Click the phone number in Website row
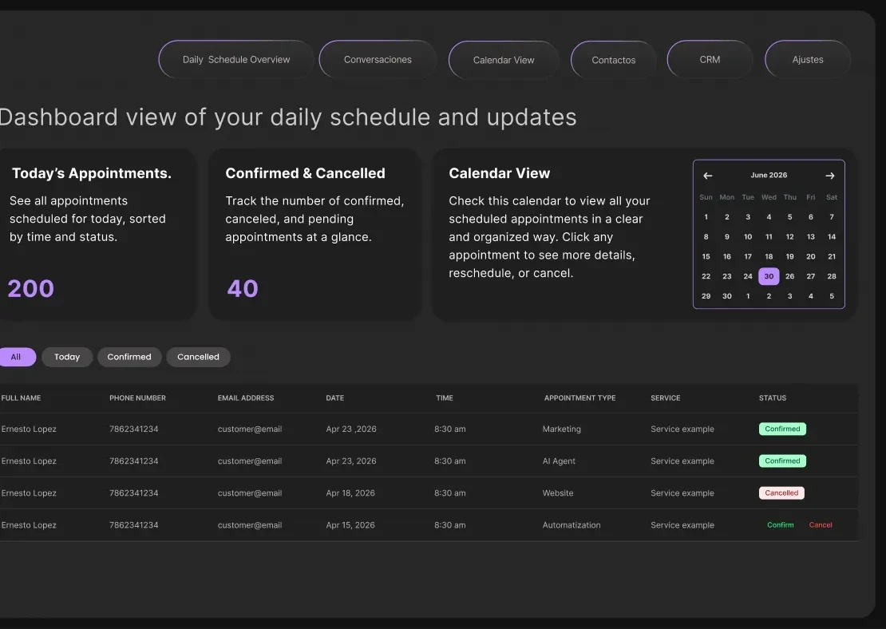This screenshot has height=629, width=886. tap(134, 493)
